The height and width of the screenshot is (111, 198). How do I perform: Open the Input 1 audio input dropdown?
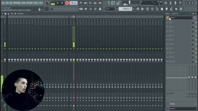[x=181, y=18]
